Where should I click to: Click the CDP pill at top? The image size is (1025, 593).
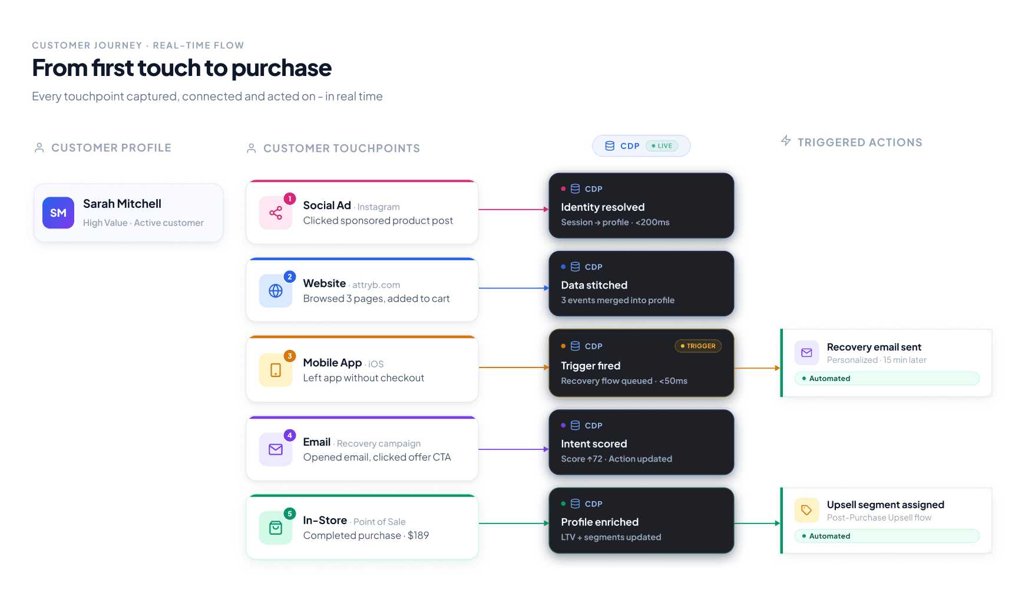641,146
